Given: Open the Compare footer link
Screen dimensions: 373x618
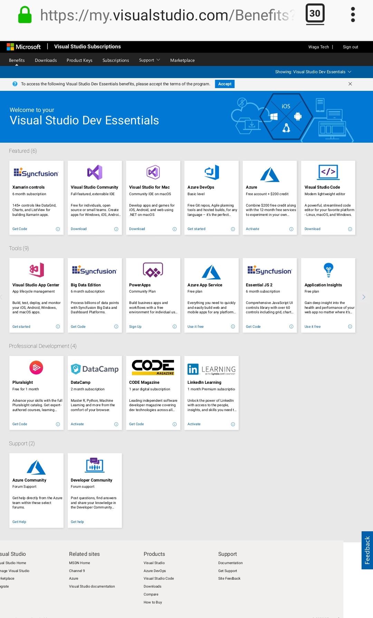Looking at the screenshot, I should pyautogui.click(x=151, y=595).
